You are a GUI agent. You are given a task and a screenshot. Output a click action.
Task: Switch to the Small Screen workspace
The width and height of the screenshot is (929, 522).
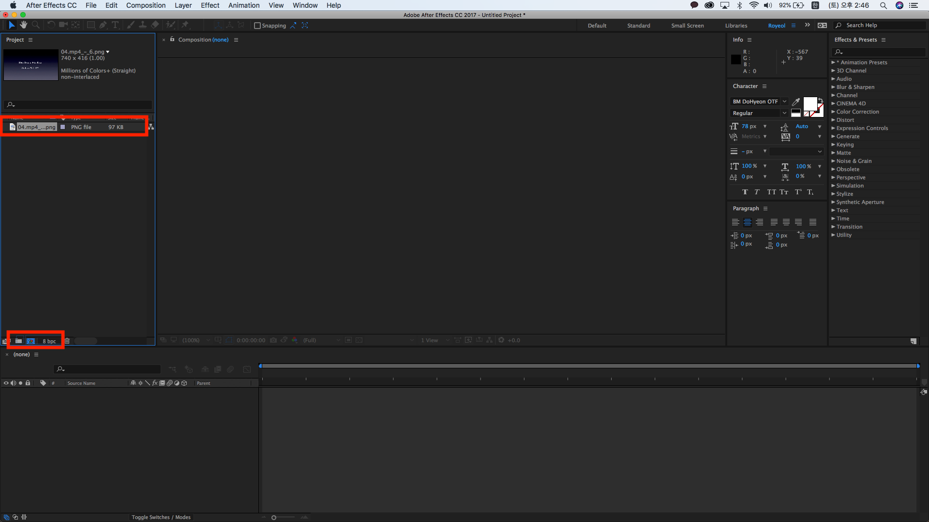click(x=687, y=26)
